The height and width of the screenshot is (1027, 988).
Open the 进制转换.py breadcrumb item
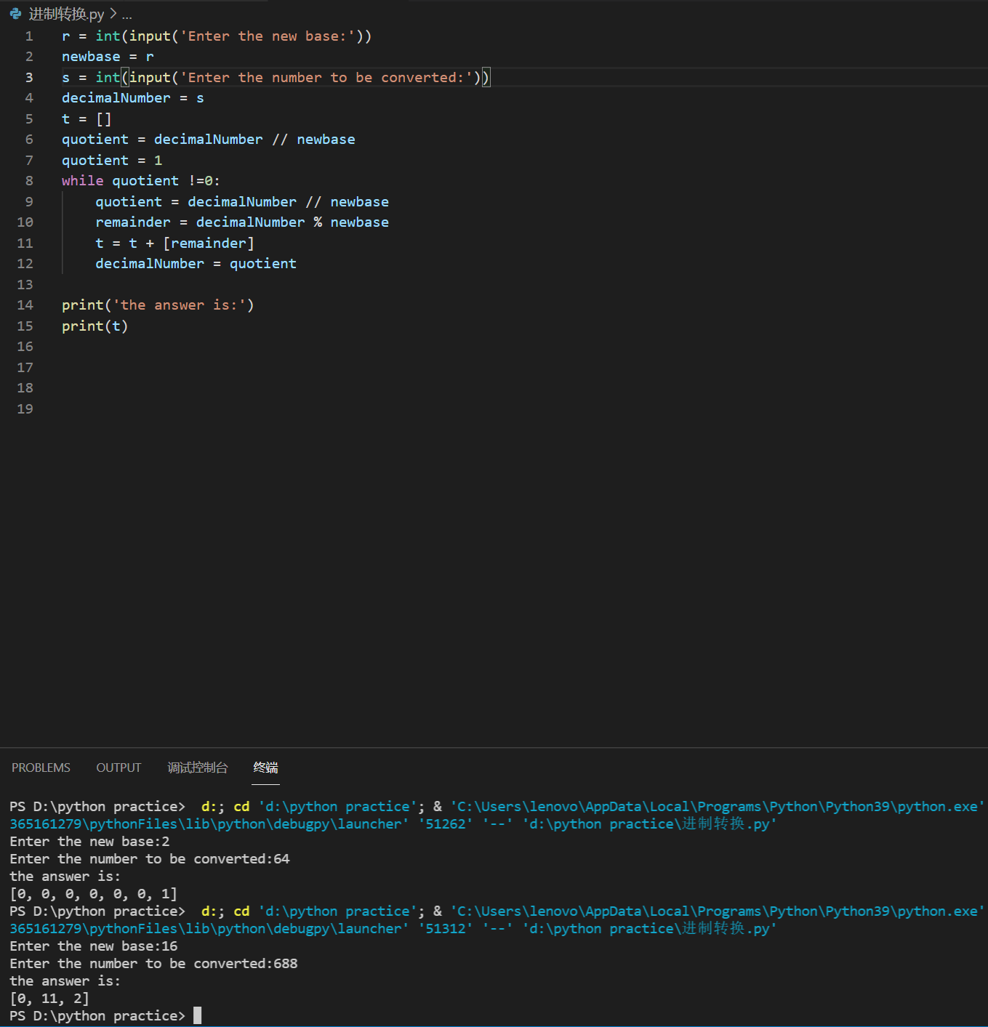coord(66,15)
